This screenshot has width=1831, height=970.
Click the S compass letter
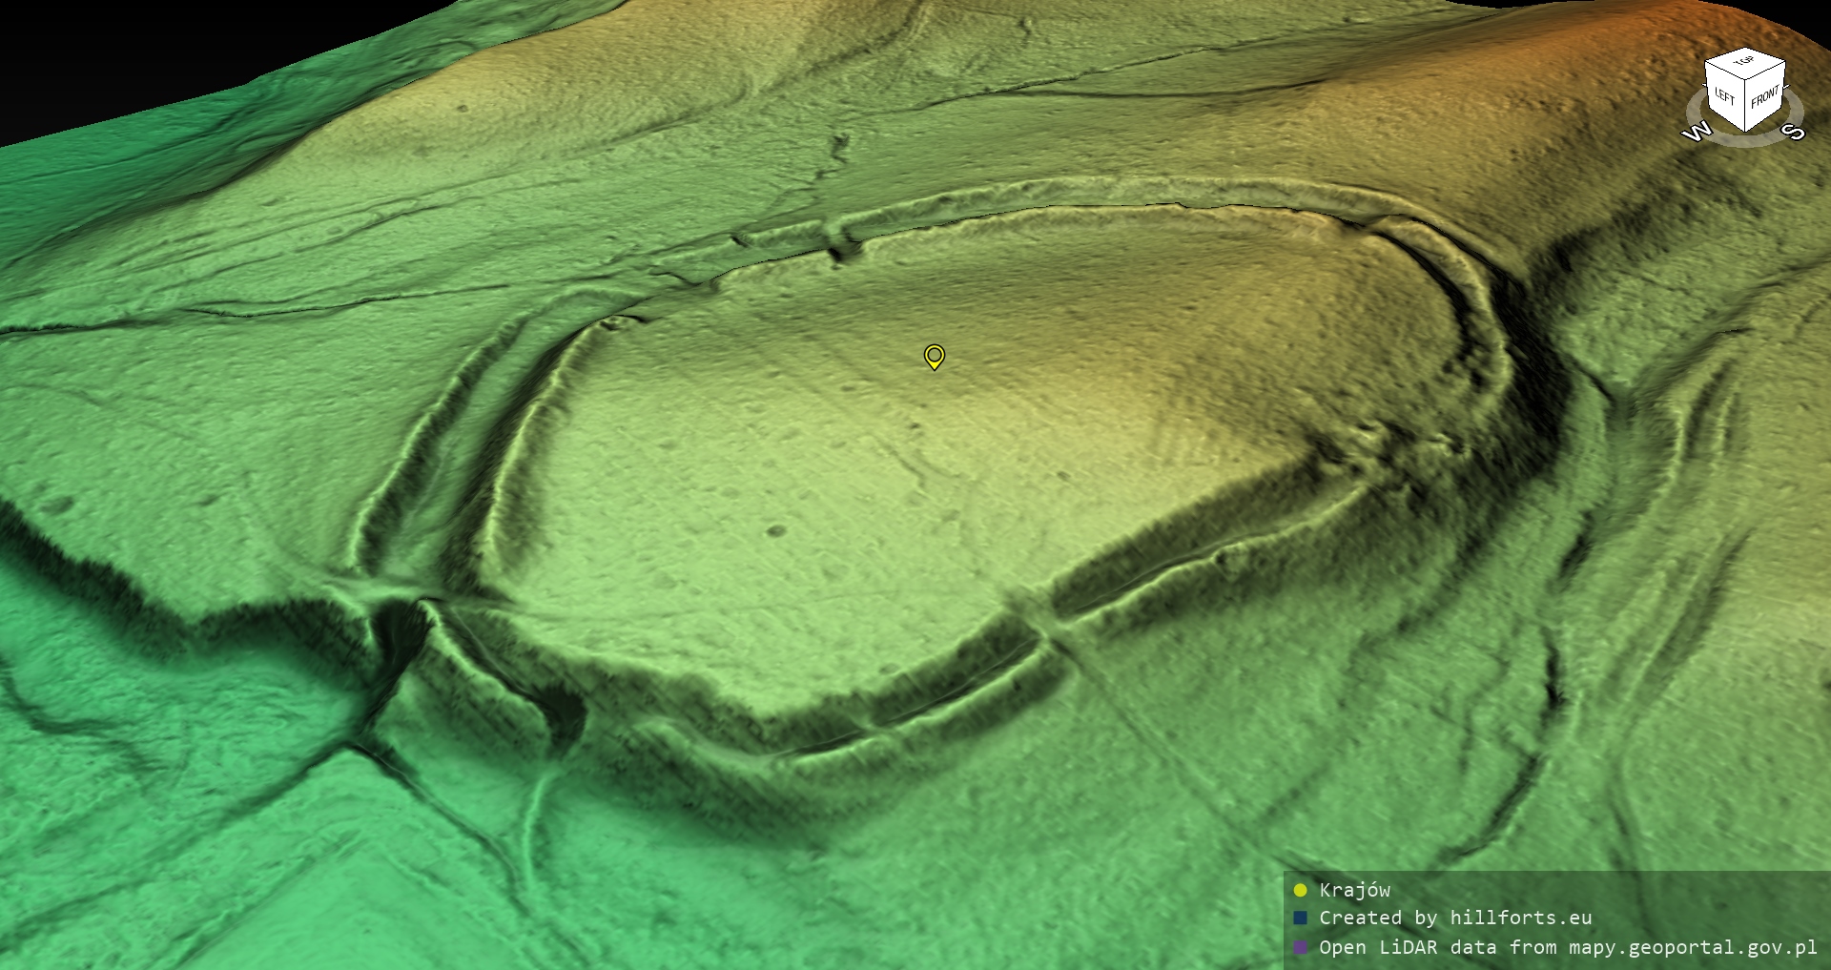(1794, 132)
